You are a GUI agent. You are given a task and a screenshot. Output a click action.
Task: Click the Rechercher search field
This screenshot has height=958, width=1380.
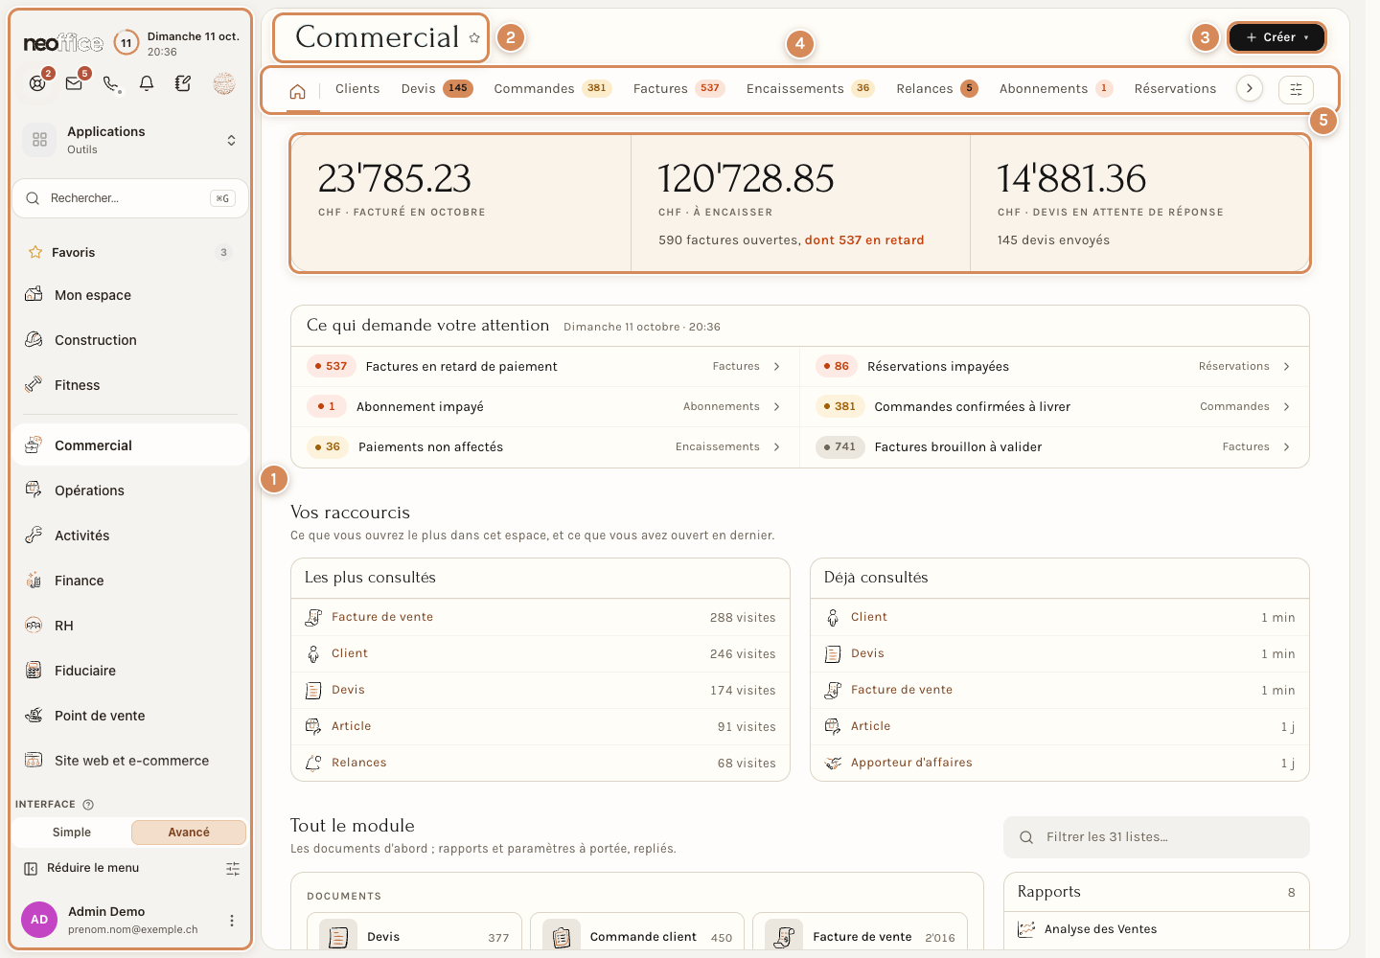coord(130,198)
